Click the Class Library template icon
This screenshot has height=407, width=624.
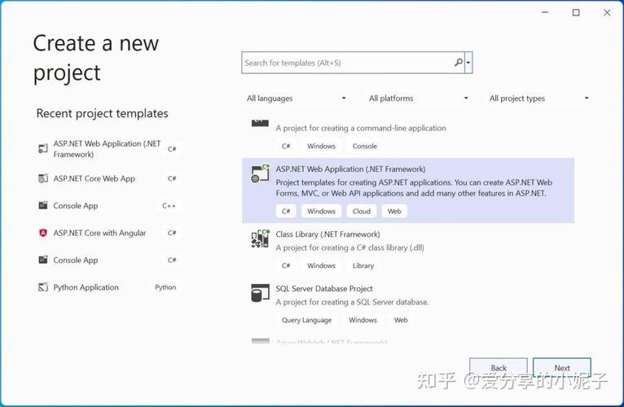pyautogui.click(x=260, y=239)
